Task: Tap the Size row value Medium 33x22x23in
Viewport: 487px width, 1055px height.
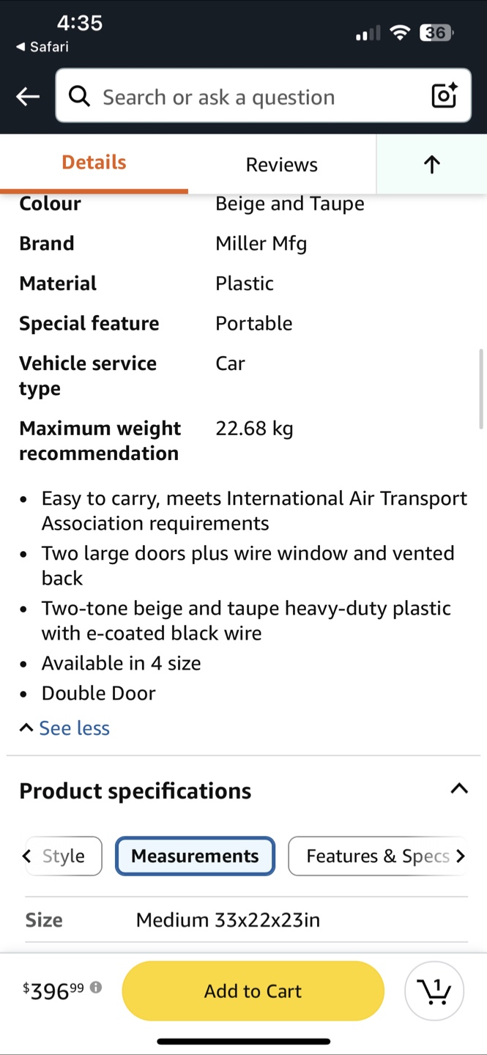Action: (228, 920)
